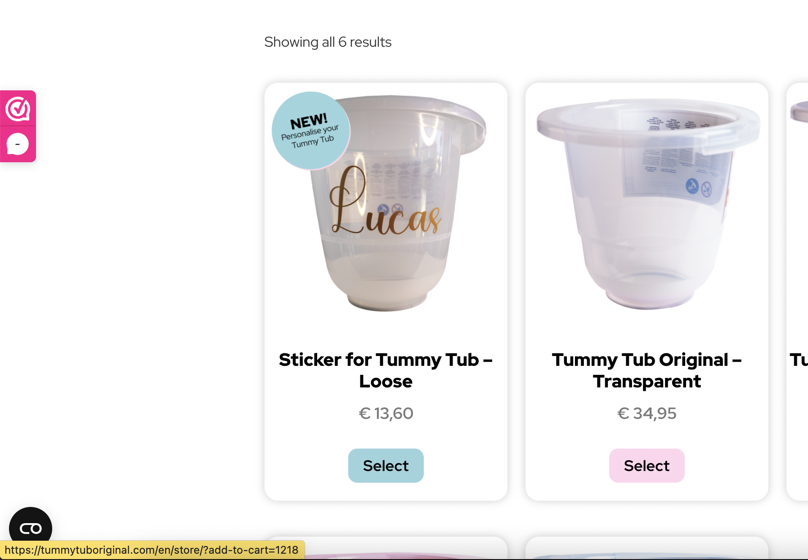Open the pink chat bubble widget
The width and height of the screenshot is (808, 560).
(18, 144)
